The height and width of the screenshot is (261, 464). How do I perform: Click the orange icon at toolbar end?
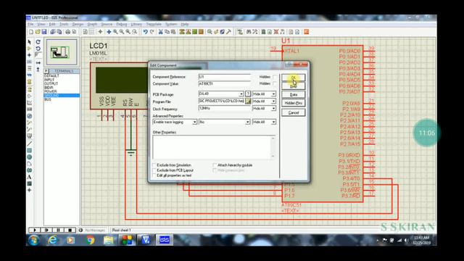coord(306,32)
